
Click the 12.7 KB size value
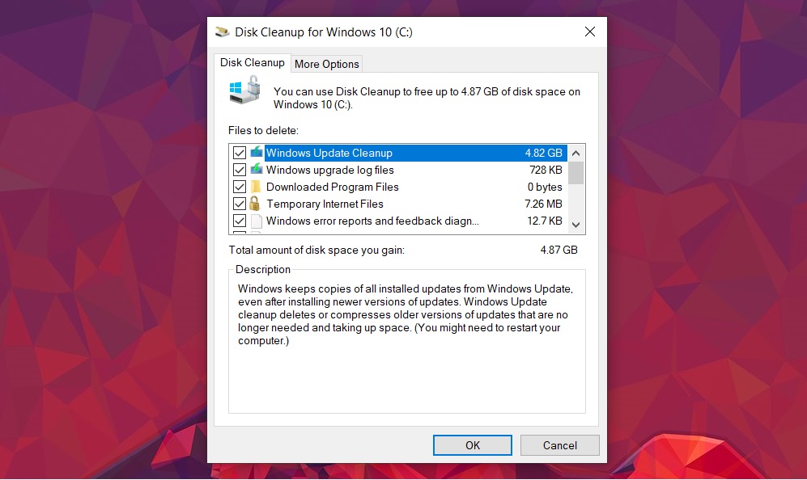[545, 221]
